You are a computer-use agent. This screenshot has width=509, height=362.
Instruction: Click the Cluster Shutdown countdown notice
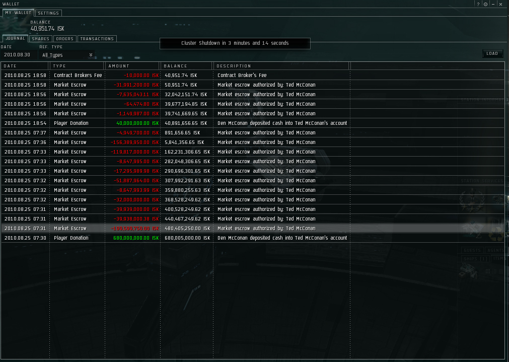point(235,43)
